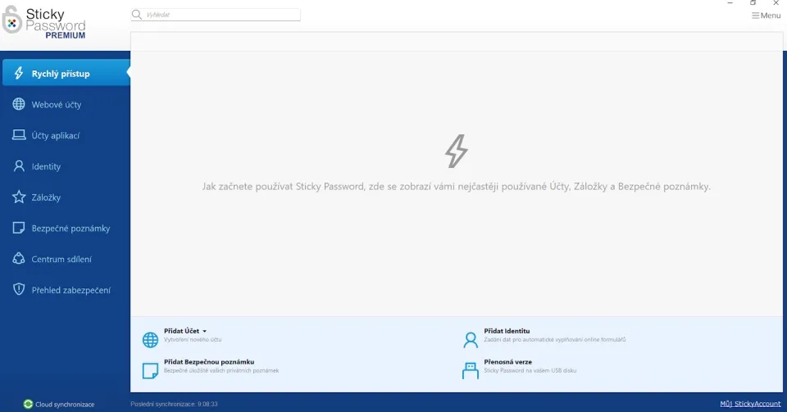Click the large gray lightning bolt in center
Screen dimensions: 787x412
(x=457, y=151)
